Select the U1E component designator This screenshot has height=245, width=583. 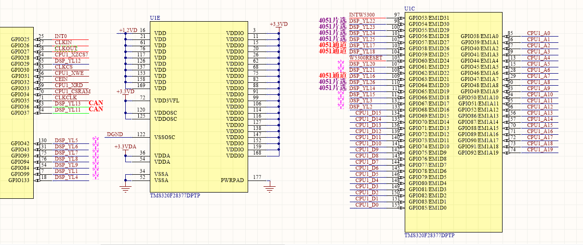pyautogui.click(x=155, y=18)
